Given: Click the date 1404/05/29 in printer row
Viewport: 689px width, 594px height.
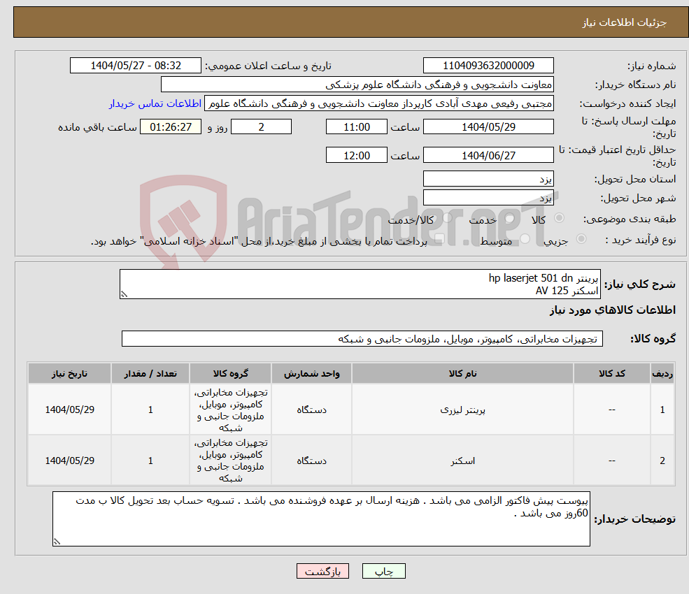Looking at the screenshot, I should click(69, 410).
